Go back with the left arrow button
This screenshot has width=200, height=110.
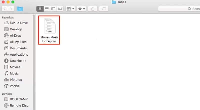point(5,9)
